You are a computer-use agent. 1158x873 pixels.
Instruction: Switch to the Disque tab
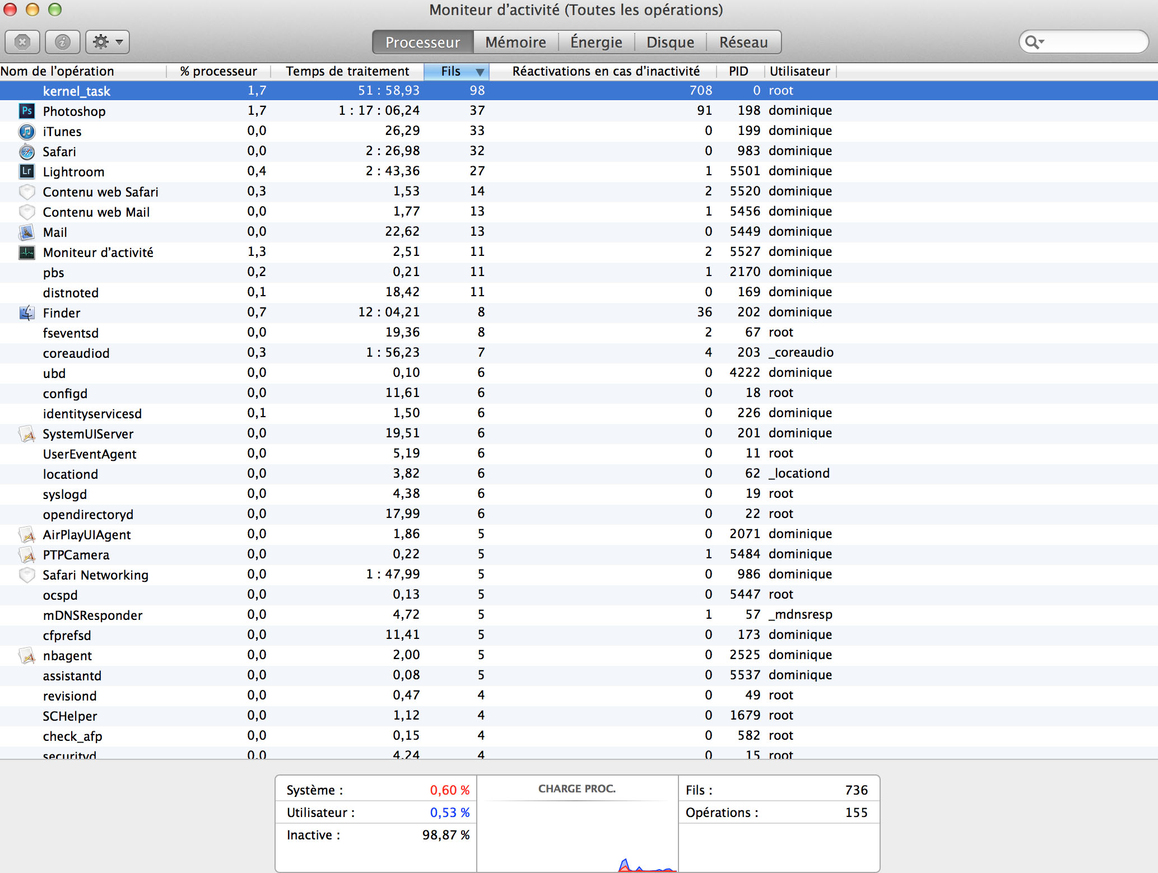tap(670, 42)
